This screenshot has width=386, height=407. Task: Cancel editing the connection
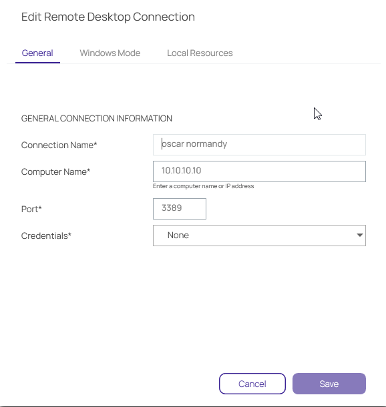252,384
